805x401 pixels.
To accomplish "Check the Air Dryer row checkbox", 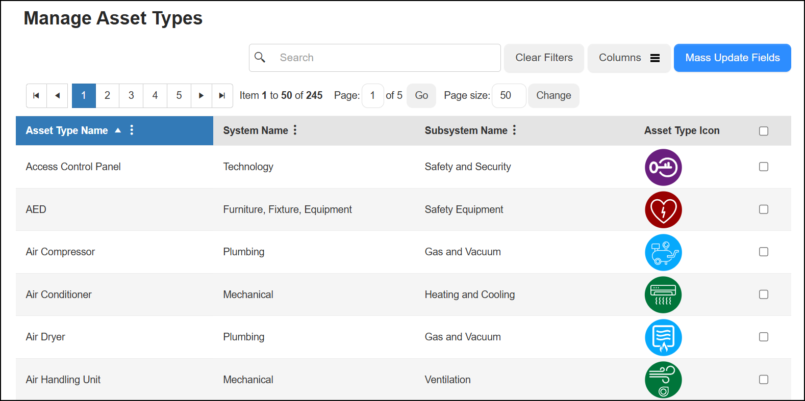I will [764, 337].
